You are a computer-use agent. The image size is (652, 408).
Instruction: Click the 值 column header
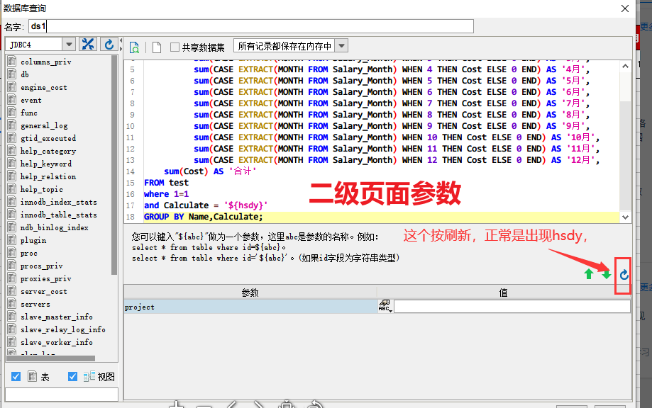click(x=504, y=293)
